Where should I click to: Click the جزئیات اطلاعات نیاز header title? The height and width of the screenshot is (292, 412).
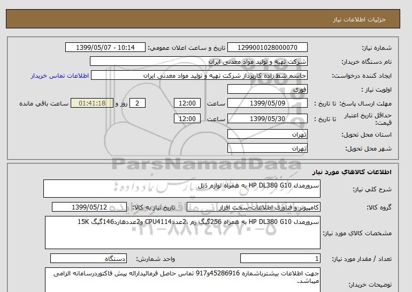click(x=359, y=19)
